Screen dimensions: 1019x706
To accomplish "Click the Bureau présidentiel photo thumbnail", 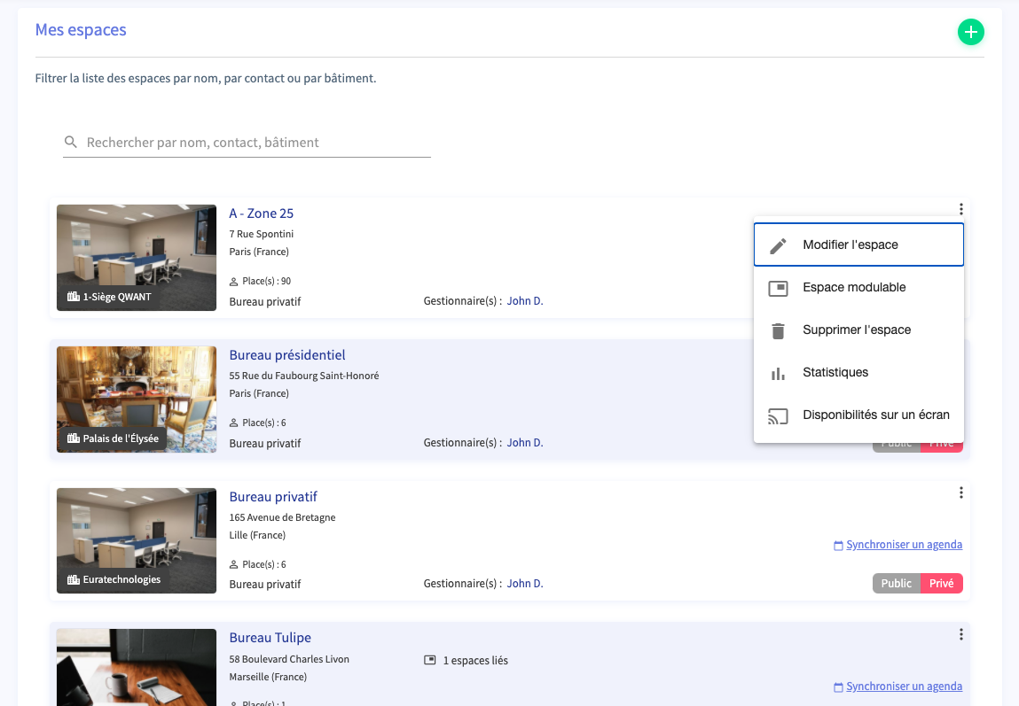I will [136, 400].
